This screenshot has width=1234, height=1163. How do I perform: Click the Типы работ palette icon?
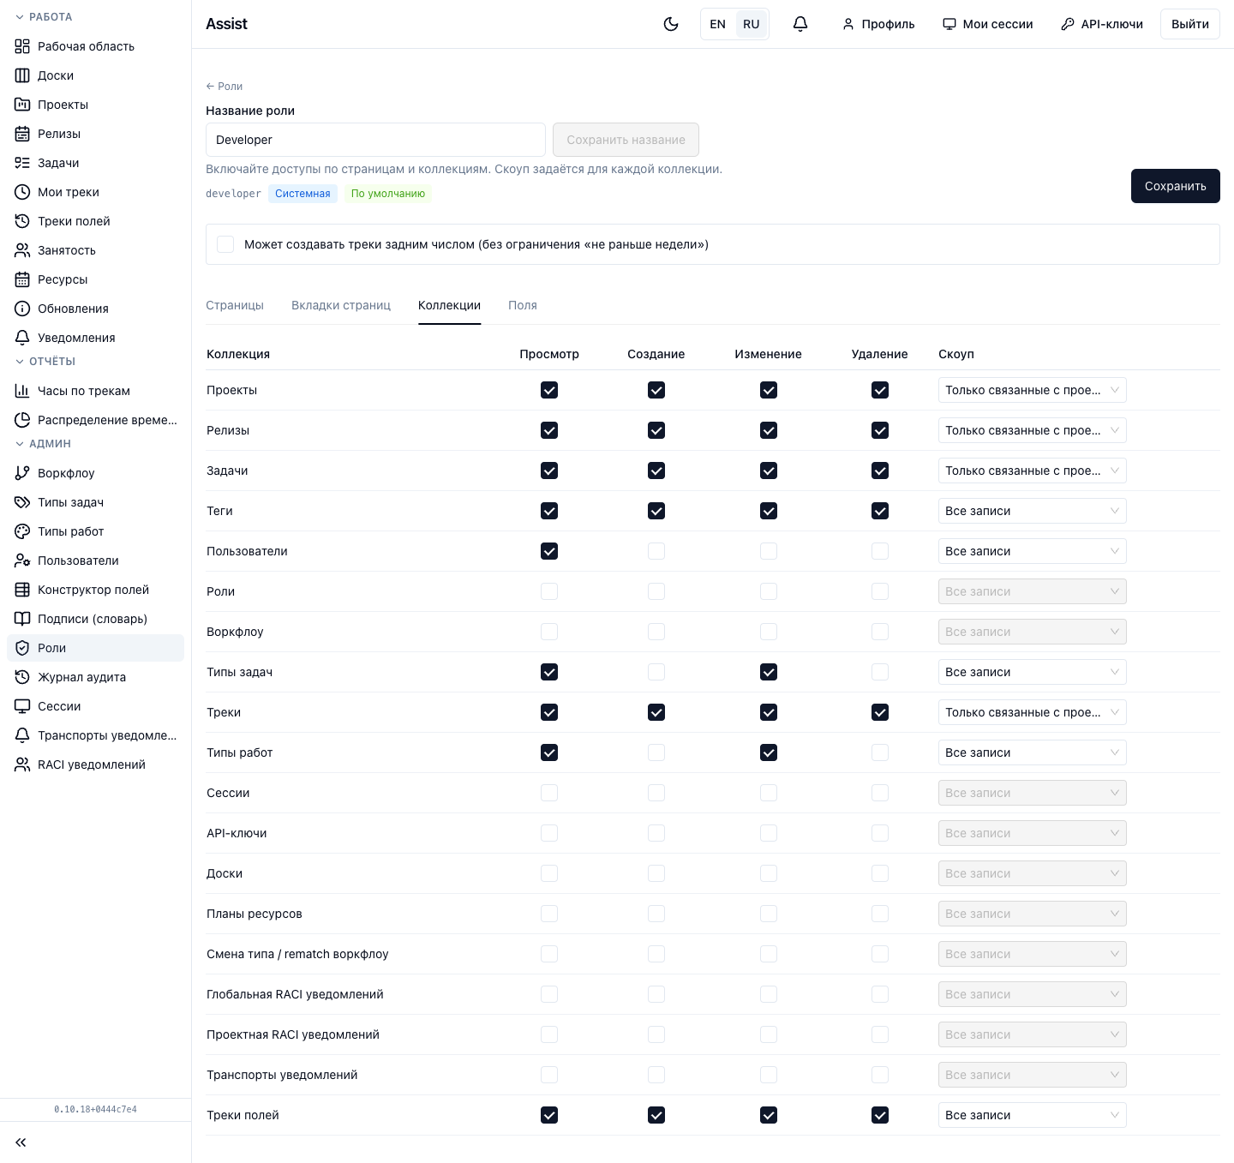point(22,531)
